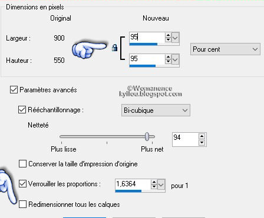Expand the Bi-cubique resampling dropdown
The height and width of the screenshot is (218, 264).
coord(156,110)
